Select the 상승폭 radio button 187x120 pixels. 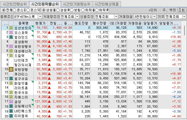tap(58, 10)
